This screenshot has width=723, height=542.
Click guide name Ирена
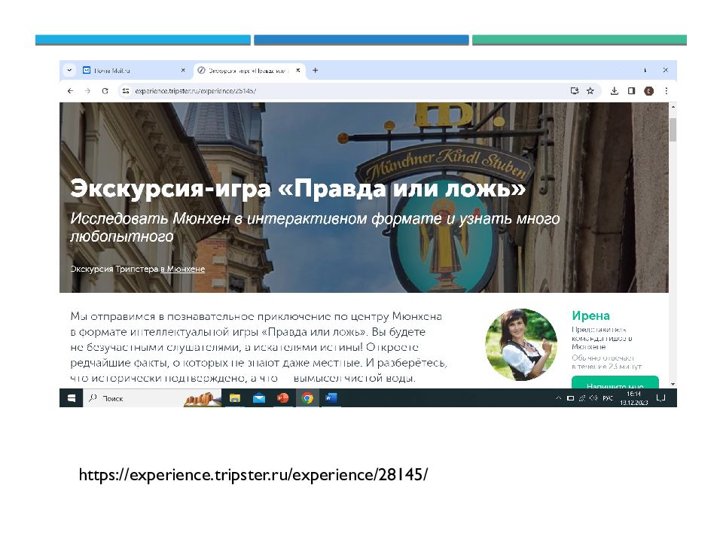pos(590,315)
